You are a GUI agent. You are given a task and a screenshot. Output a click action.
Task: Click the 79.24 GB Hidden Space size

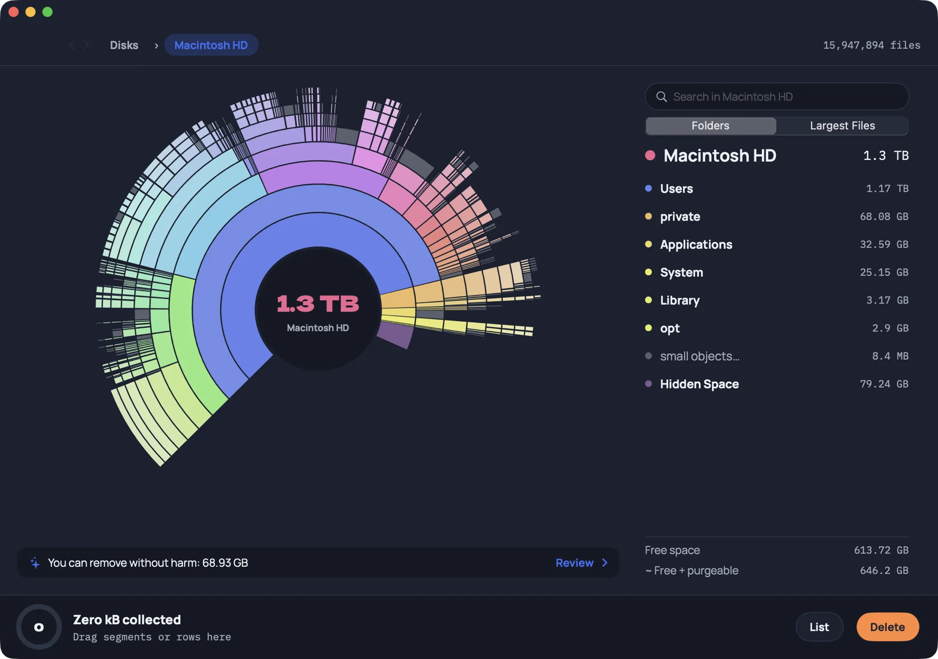click(x=884, y=384)
